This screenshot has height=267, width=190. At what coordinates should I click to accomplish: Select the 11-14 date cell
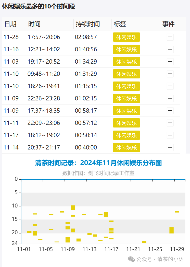11,147
